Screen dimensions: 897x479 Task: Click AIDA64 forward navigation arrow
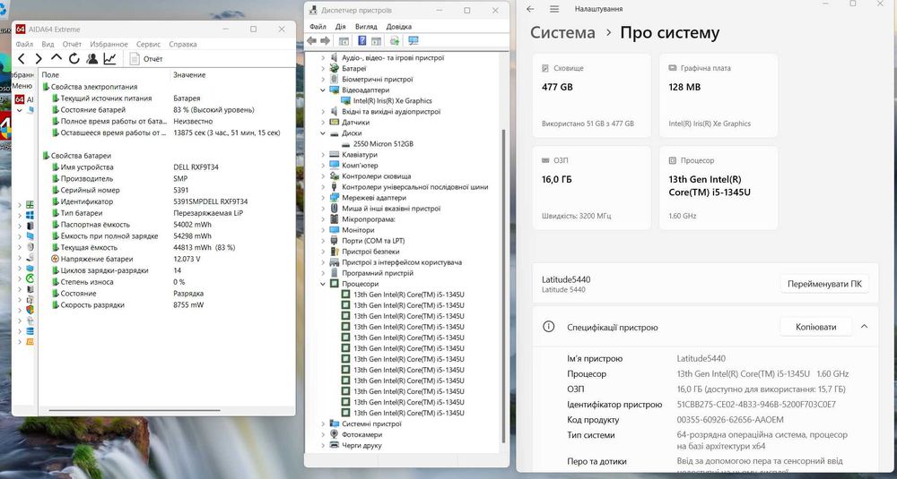coord(39,59)
